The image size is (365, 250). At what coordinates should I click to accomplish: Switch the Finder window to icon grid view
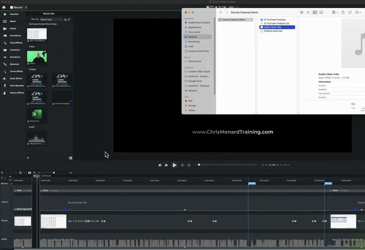tap(301, 12)
